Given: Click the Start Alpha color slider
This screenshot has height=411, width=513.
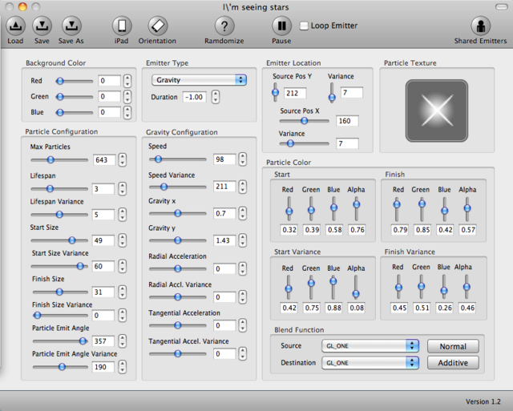Looking at the screenshot, I should [356, 209].
